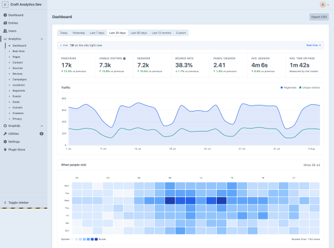Choose the Custom date range tab

point(181,33)
